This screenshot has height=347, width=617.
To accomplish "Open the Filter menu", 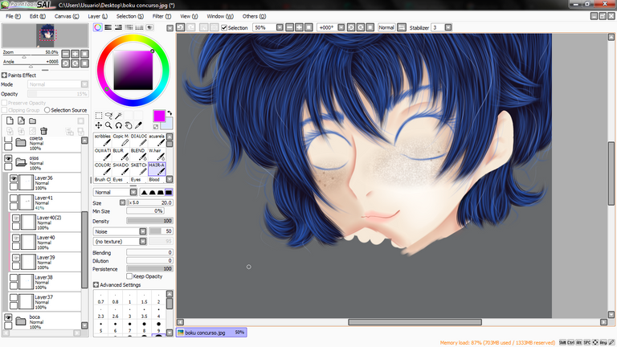I will coord(161,16).
